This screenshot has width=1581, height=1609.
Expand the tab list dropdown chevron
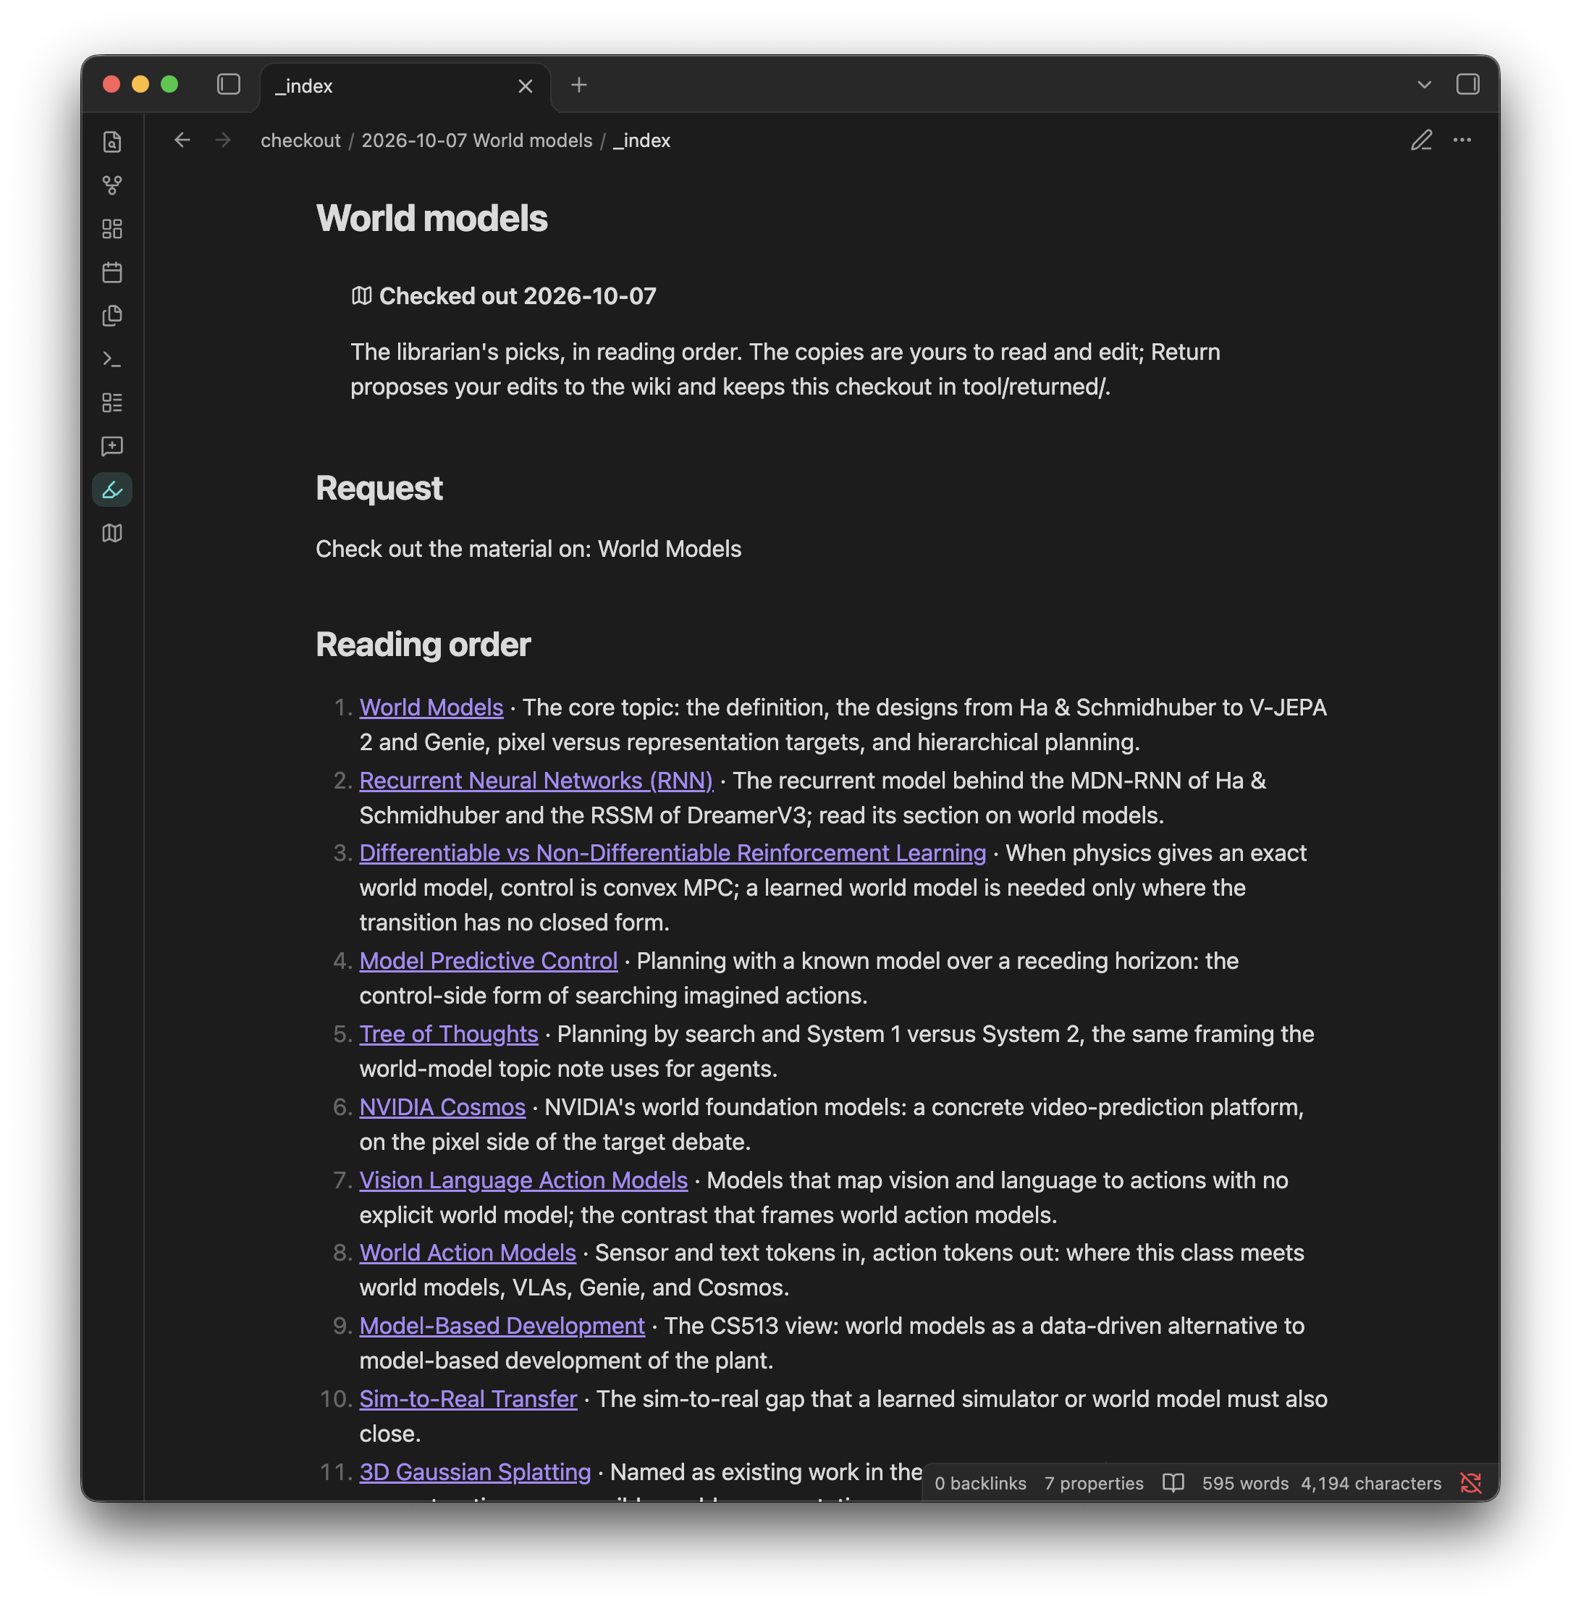(x=1424, y=85)
